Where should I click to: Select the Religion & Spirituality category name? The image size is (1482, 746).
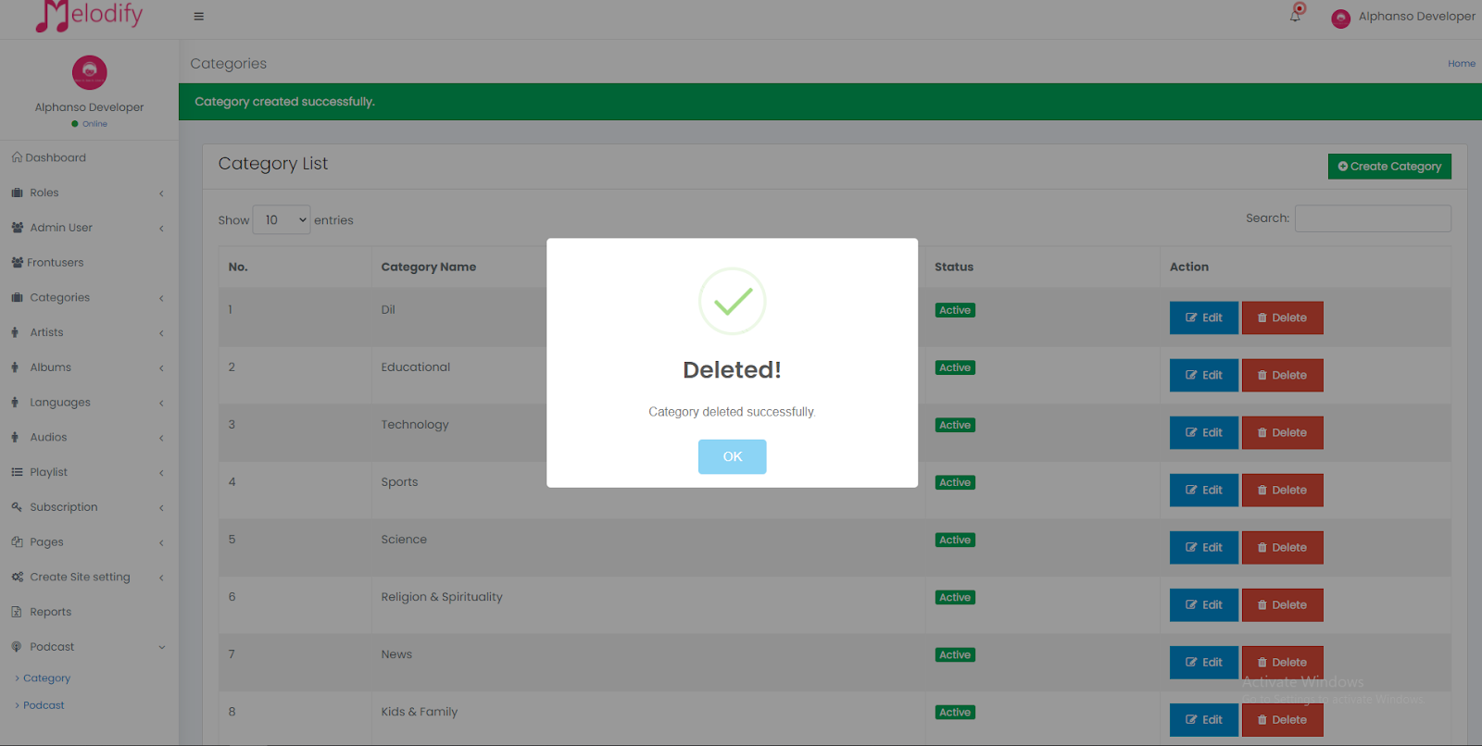(442, 597)
